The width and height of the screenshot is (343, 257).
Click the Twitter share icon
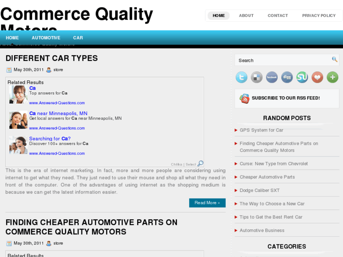[x=242, y=77]
